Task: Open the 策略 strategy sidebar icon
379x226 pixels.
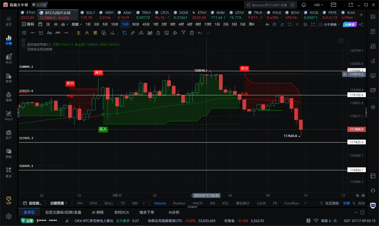Action: pos(9,97)
